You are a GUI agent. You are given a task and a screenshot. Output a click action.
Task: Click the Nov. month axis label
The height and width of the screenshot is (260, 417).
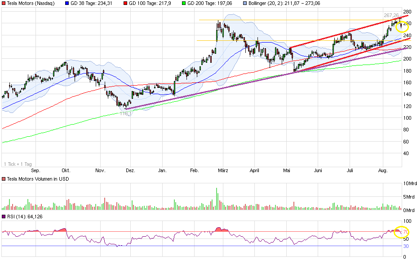100,171
